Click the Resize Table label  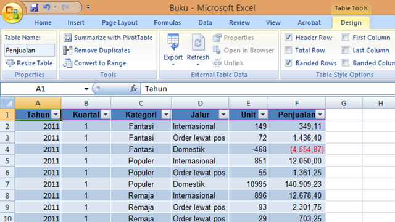click(35, 63)
